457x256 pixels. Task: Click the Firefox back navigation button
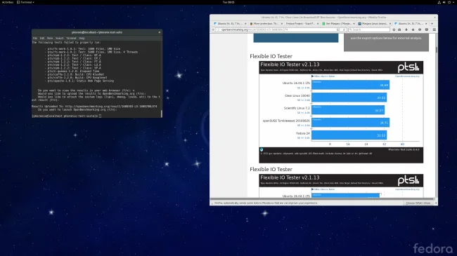click(213, 29)
